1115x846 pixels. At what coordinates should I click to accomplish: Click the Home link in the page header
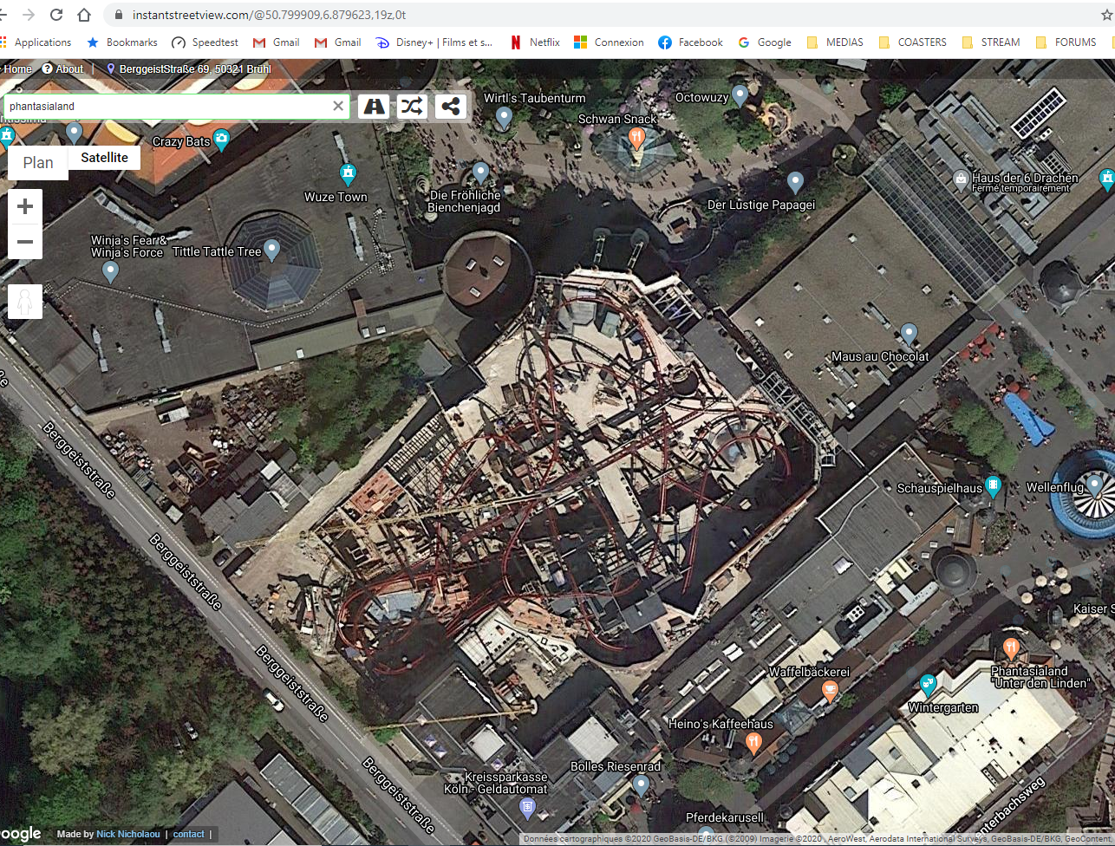pos(17,69)
